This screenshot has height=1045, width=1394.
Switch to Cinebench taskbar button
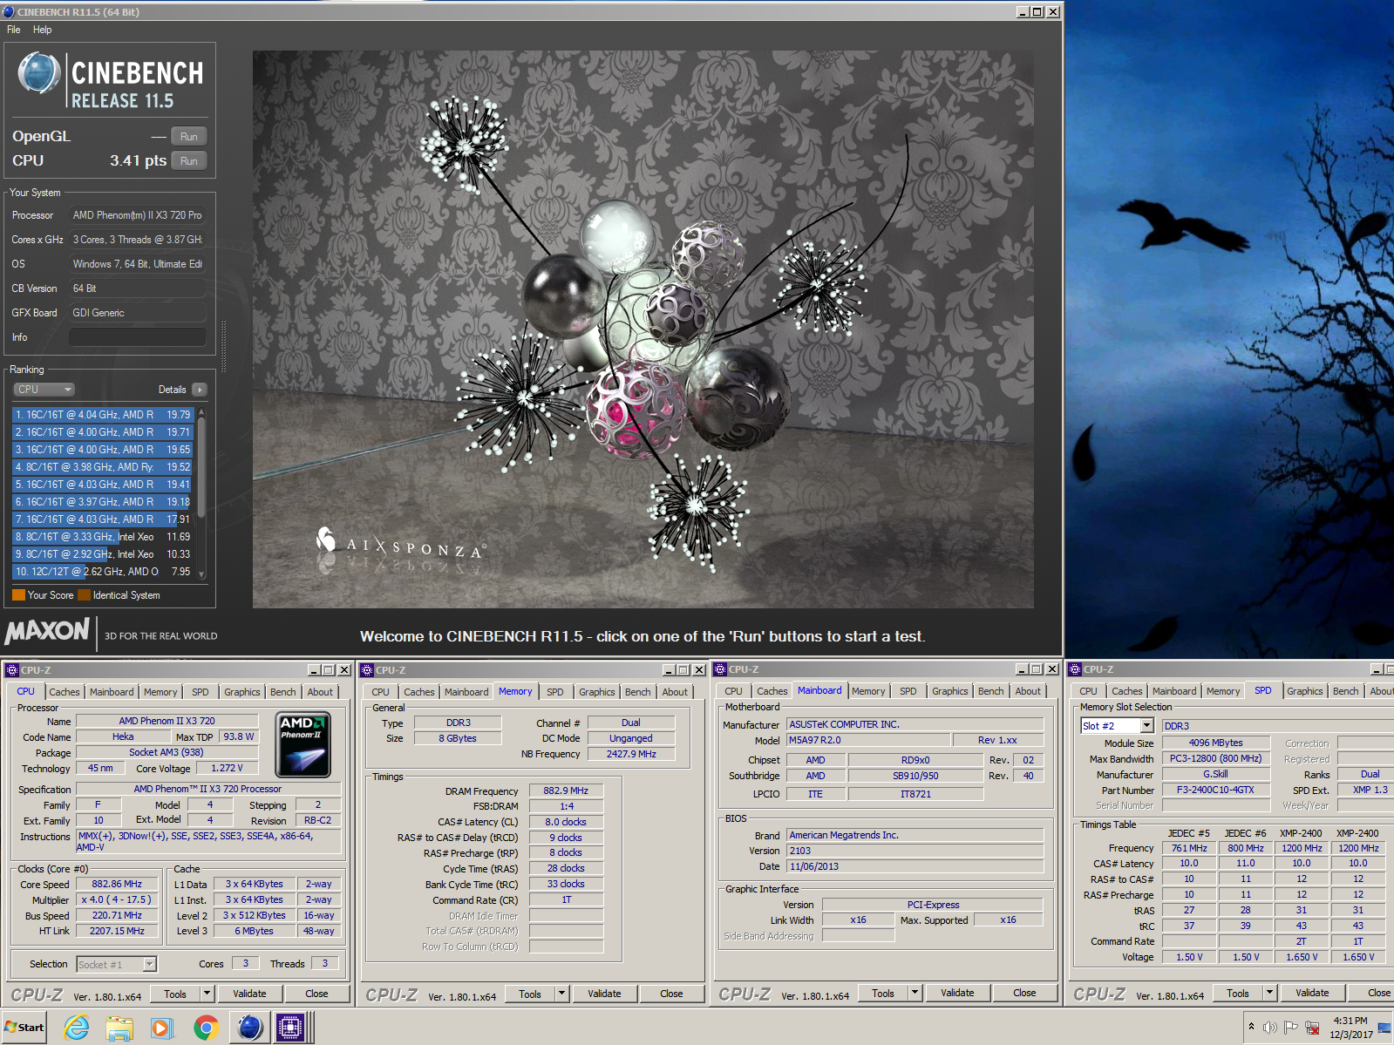tap(249, 1028)
